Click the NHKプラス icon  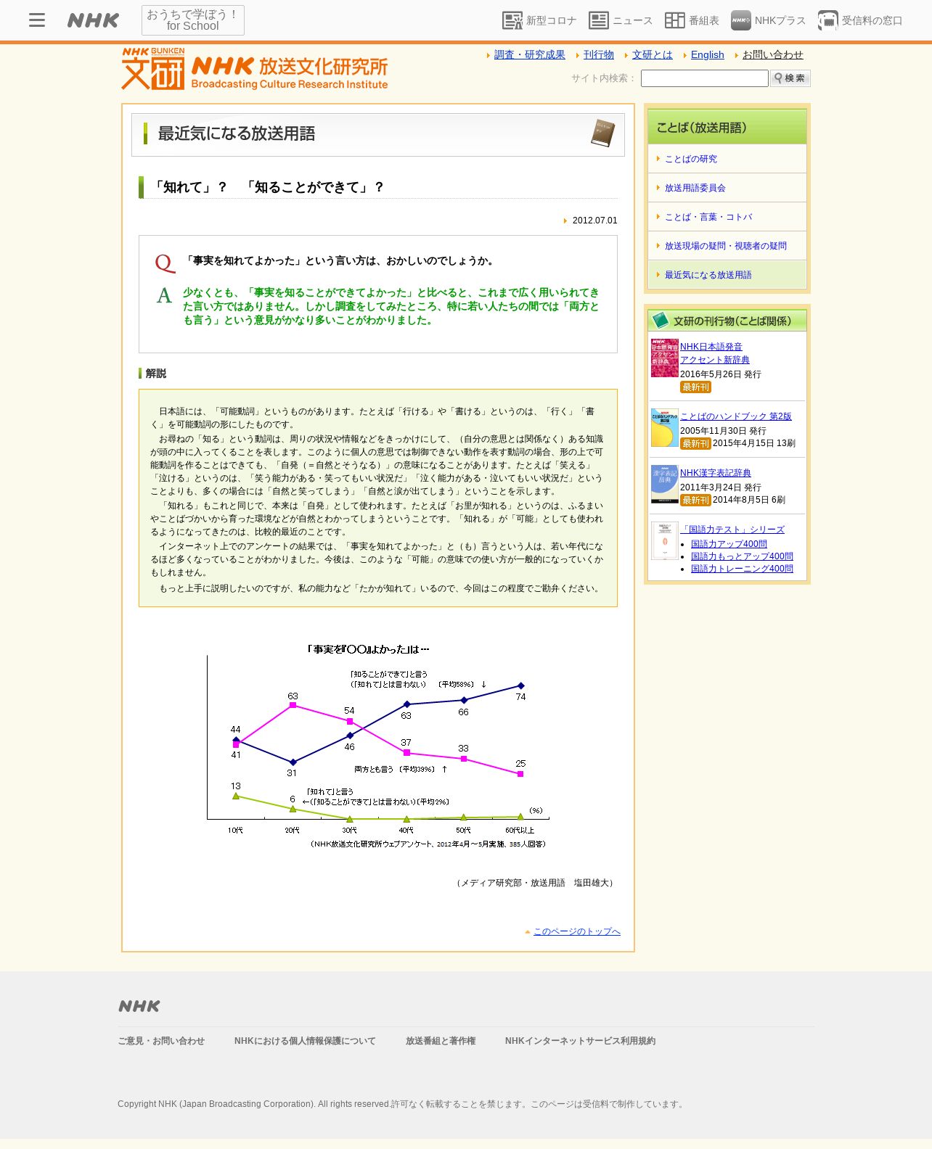(x=741, y=20)
